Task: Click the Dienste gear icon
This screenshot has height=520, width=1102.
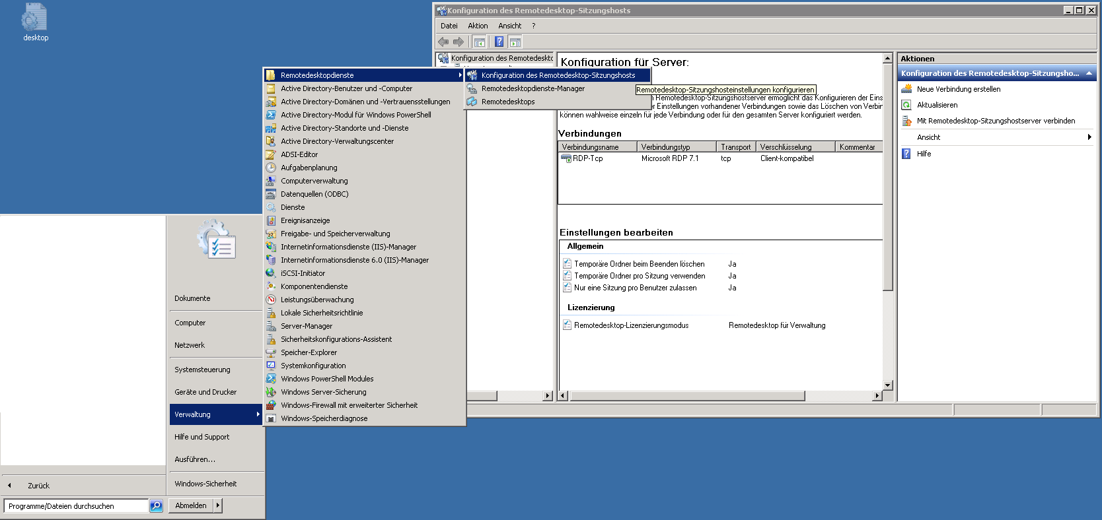Action: point(271,207)
